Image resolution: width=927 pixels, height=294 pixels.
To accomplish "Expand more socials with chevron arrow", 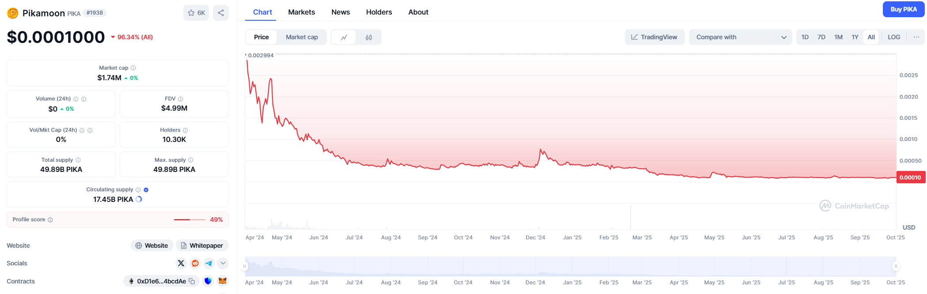I will [x=223, y=263].
